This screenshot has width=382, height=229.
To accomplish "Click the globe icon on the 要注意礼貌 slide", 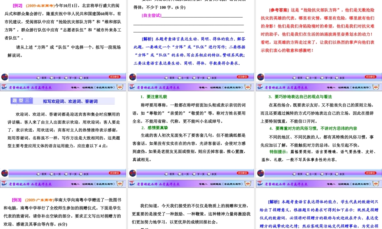I will click(133, 173).
